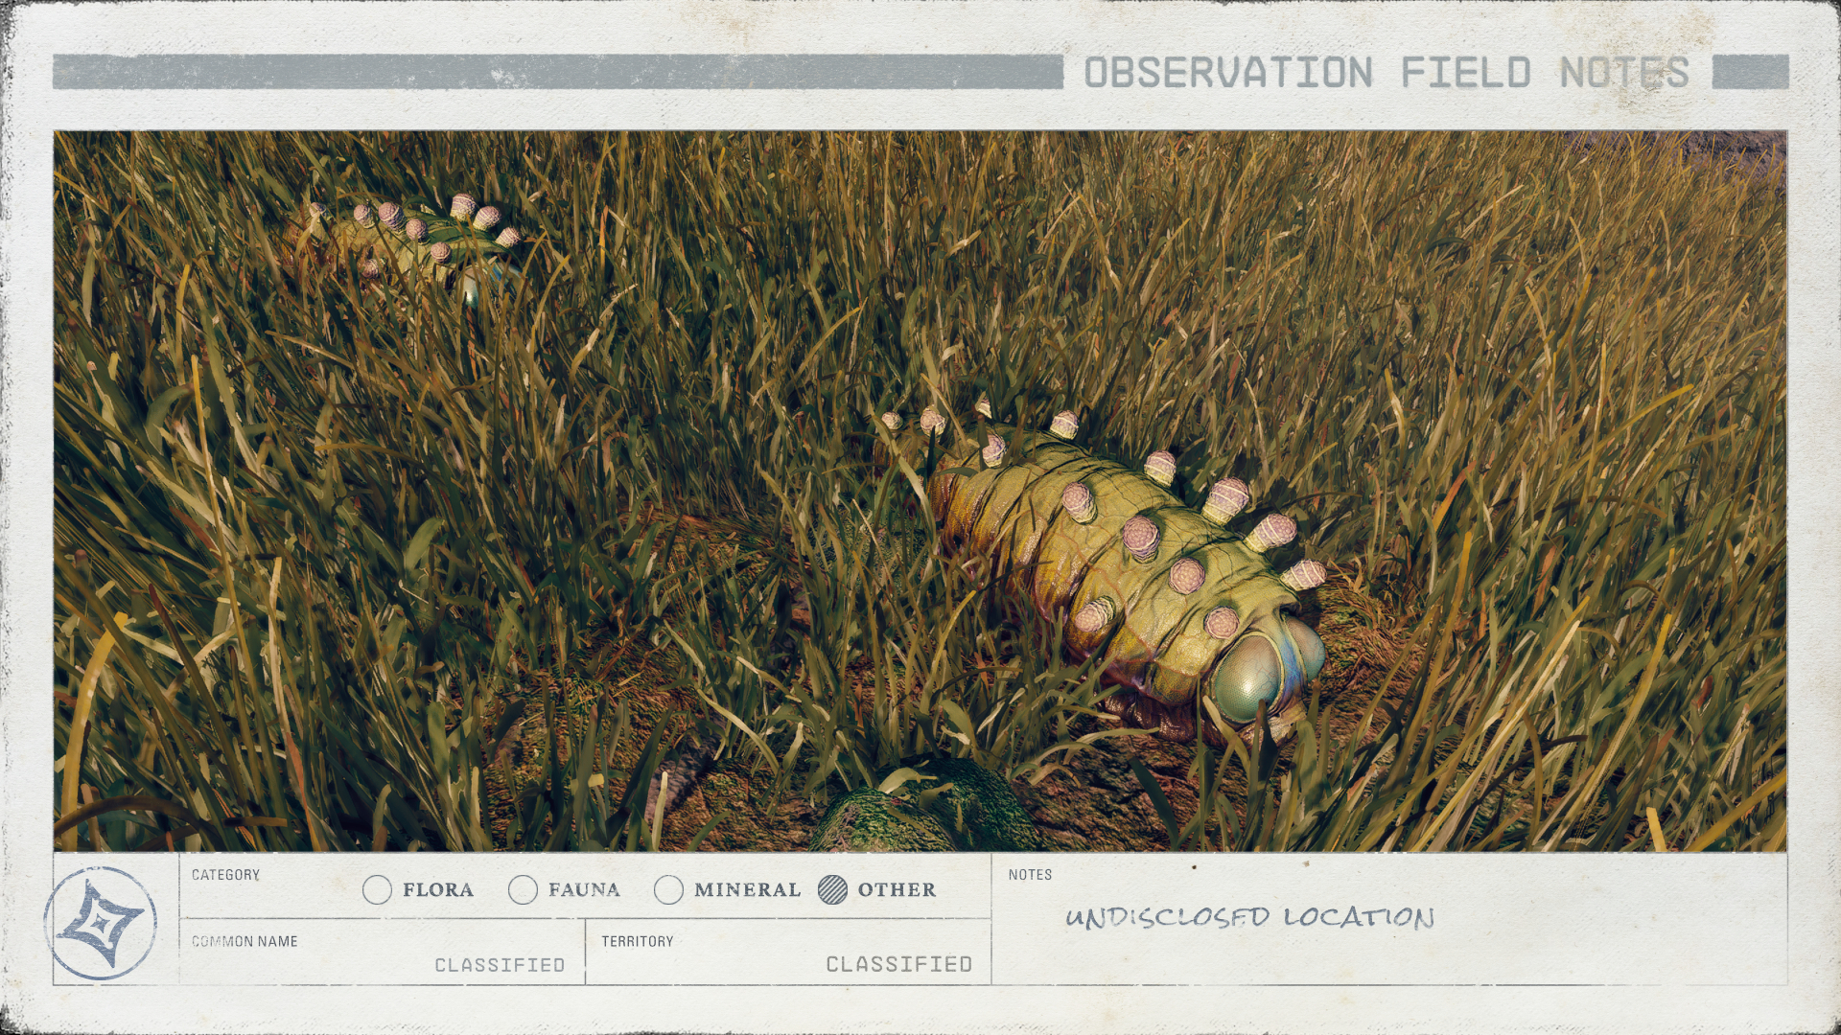Deselect the filled Other category radio button
Image resolution: width=1841 pixels, height=1035 pixels.
[833, 889]
